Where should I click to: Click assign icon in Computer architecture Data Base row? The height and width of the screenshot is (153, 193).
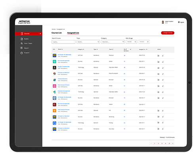coord(158,129)
